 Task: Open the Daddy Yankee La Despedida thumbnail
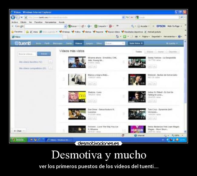(137, 62)
